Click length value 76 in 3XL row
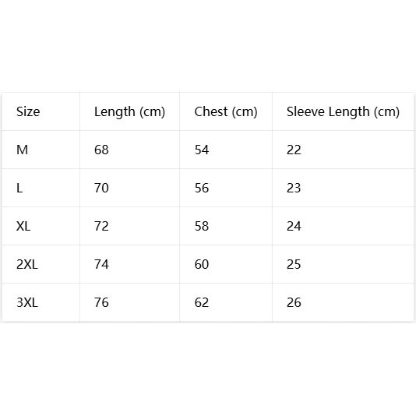416x416 pixels. pyautogui.click(x=101, y=303)
